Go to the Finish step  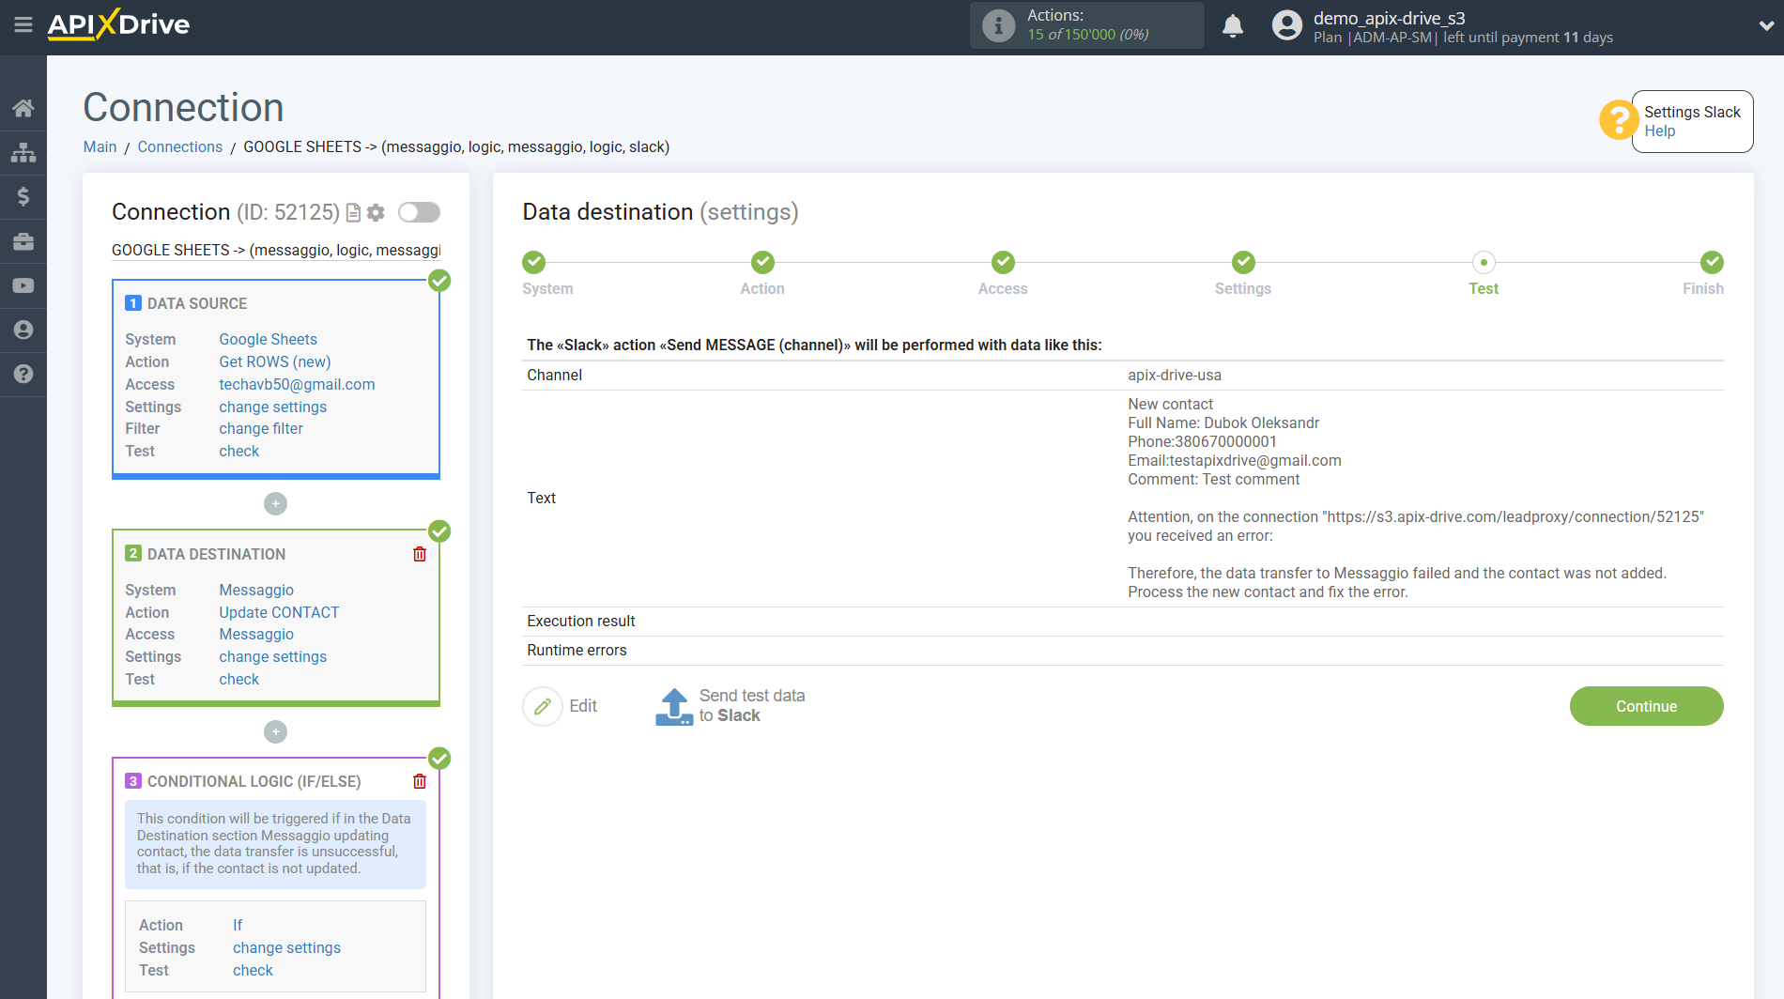(x=1712, y=262)
